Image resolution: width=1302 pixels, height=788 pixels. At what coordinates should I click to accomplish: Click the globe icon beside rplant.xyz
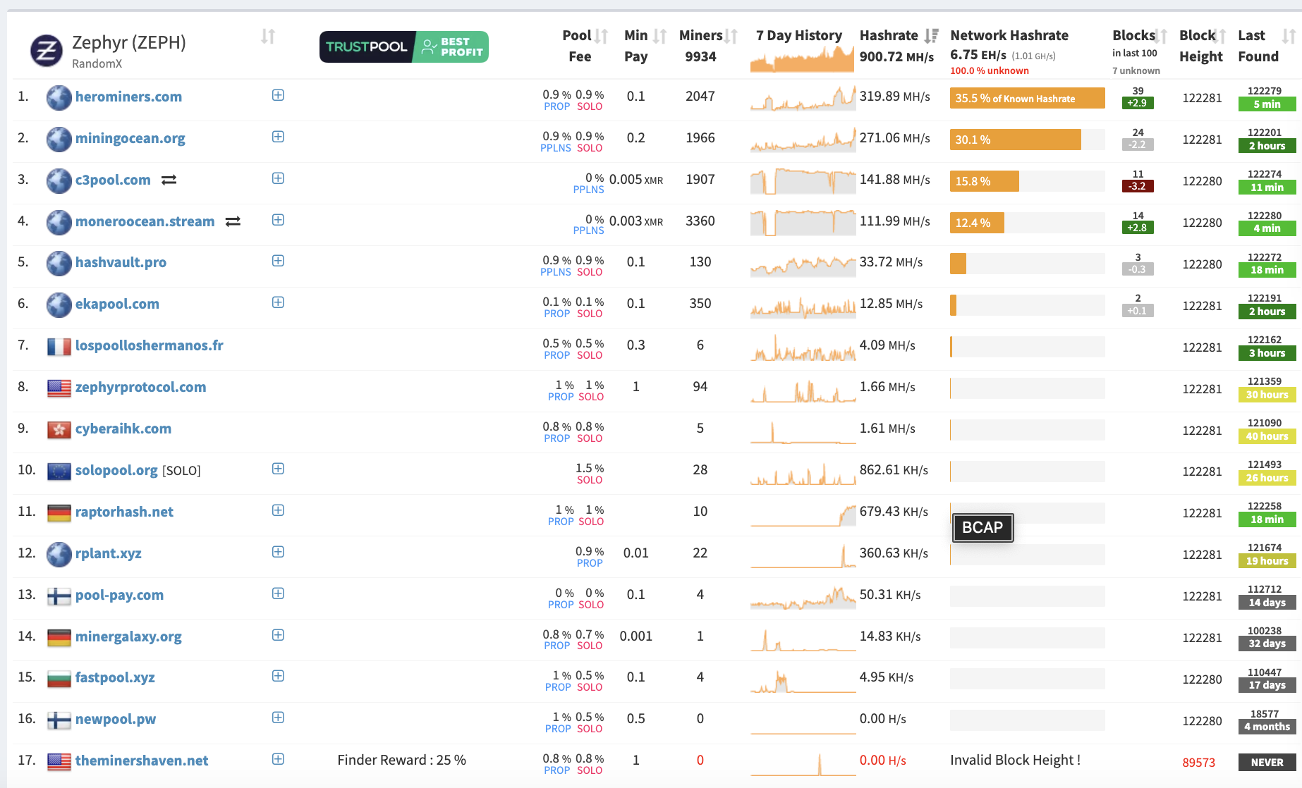[x=59, y=554]
